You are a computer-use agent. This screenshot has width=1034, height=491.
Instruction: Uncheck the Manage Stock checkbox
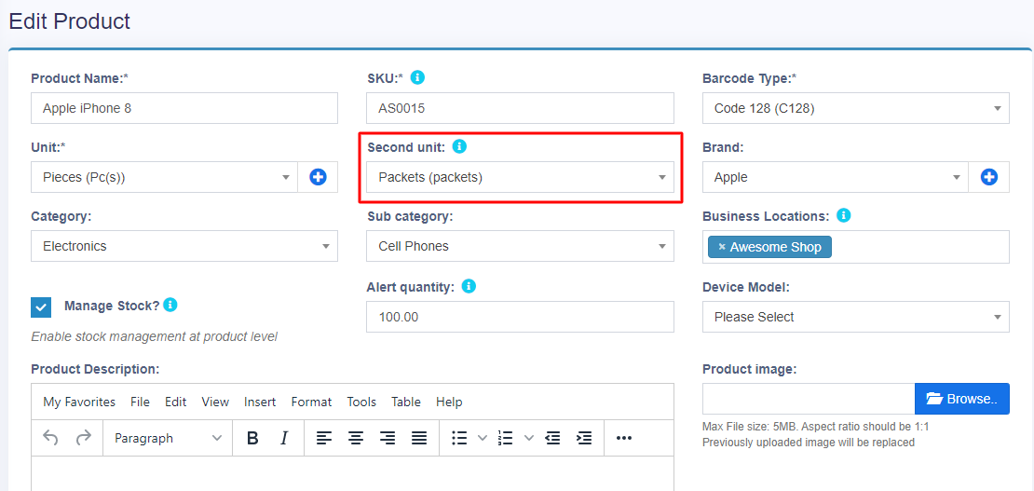[41, 307]
